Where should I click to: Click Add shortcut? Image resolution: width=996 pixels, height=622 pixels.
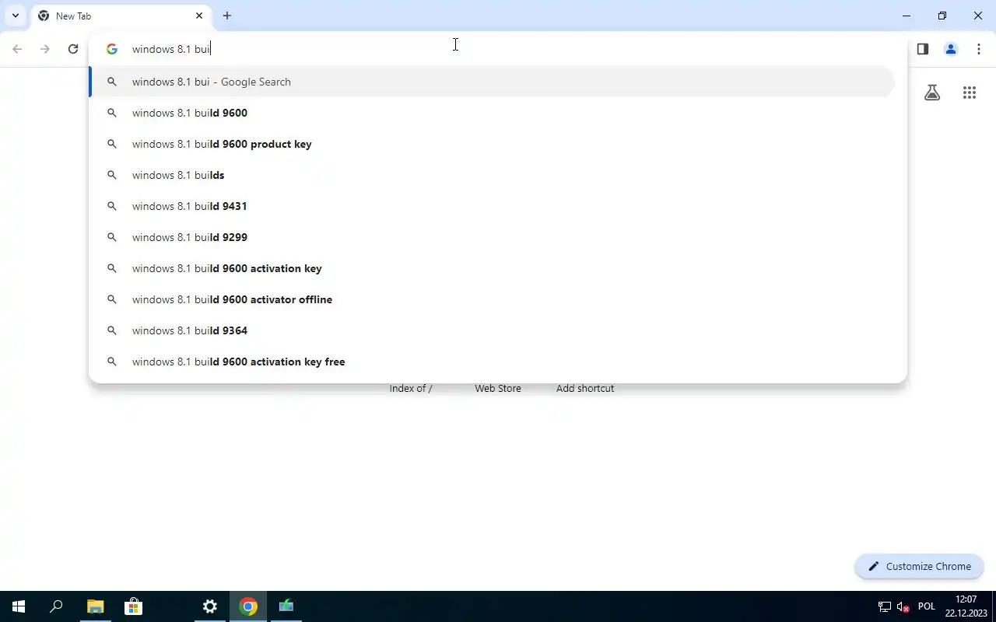[585, 388]
